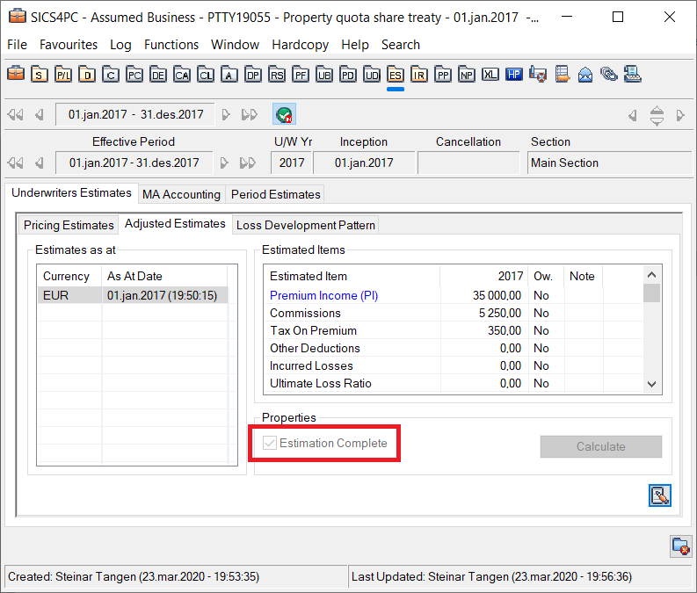Open the blue HP toolbar icon
697x593 pixels.
[514, 75]
